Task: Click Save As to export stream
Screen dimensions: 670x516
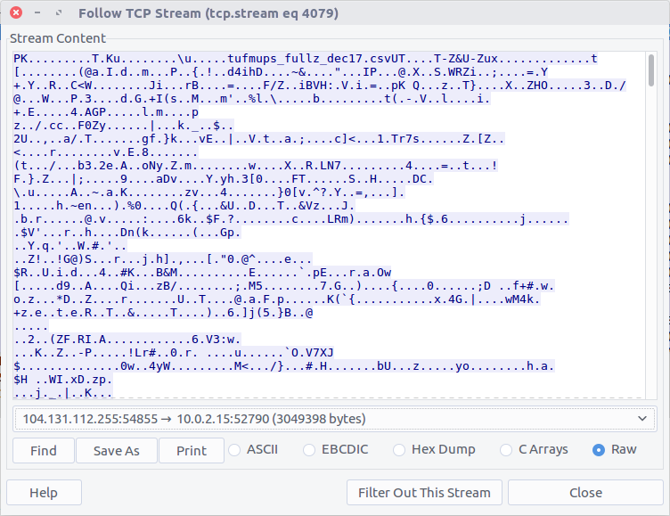Action: [118, 451]
